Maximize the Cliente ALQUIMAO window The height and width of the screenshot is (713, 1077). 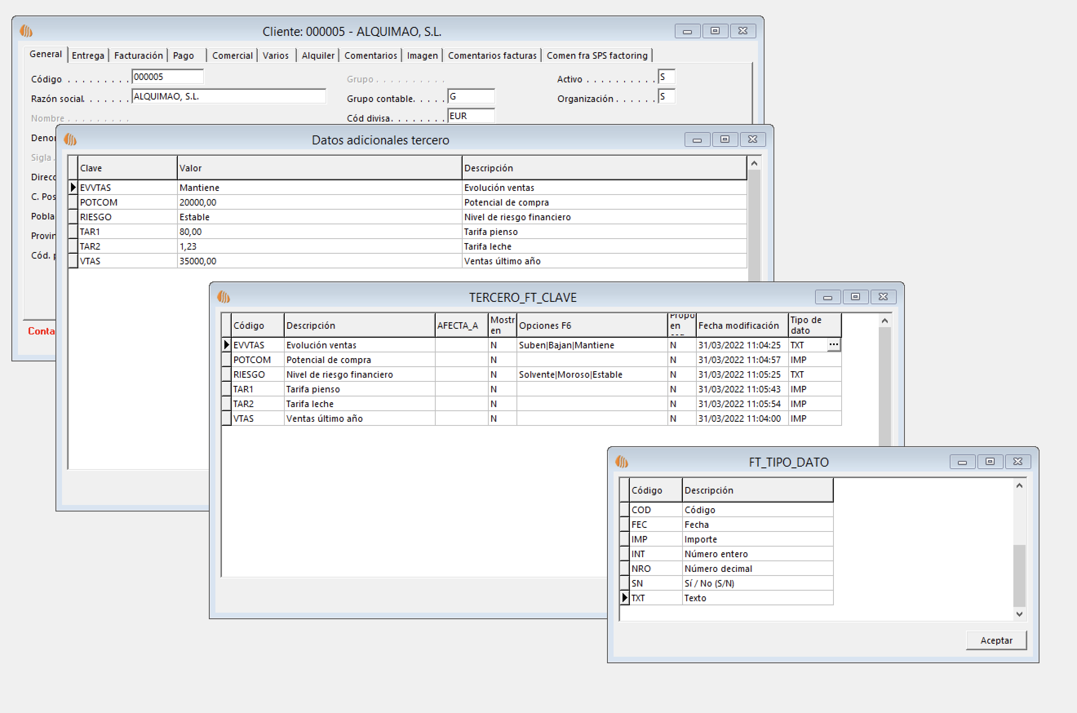(x=715, y=31)
